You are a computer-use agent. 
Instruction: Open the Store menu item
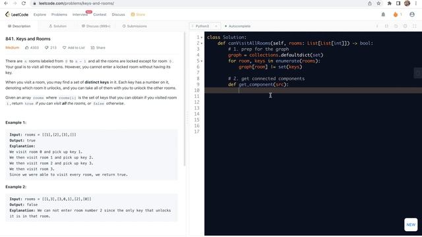(138, 14)
